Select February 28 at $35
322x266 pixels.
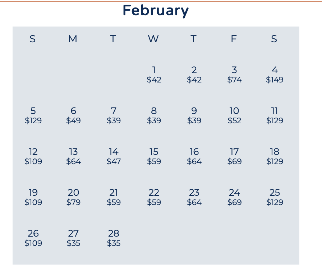pos(114,238)
